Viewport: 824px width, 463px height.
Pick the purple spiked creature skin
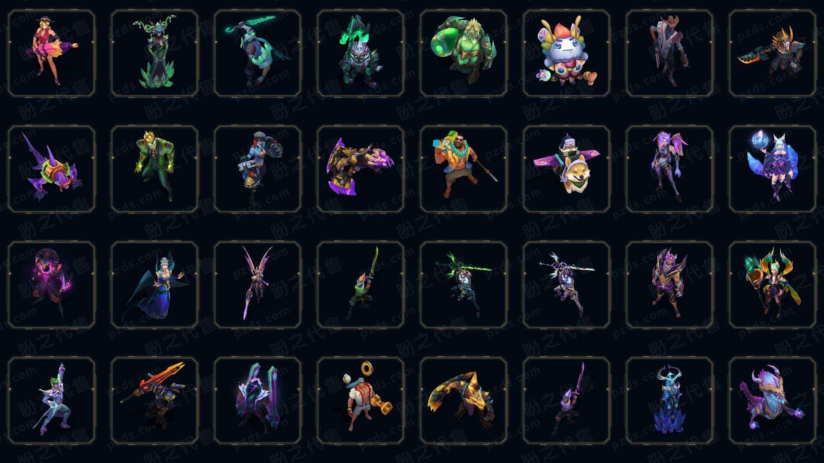pyautogui.click(x=51, y=169)
